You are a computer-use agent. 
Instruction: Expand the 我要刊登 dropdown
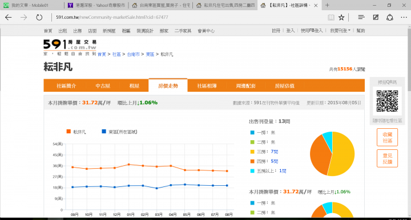(340, 31)
